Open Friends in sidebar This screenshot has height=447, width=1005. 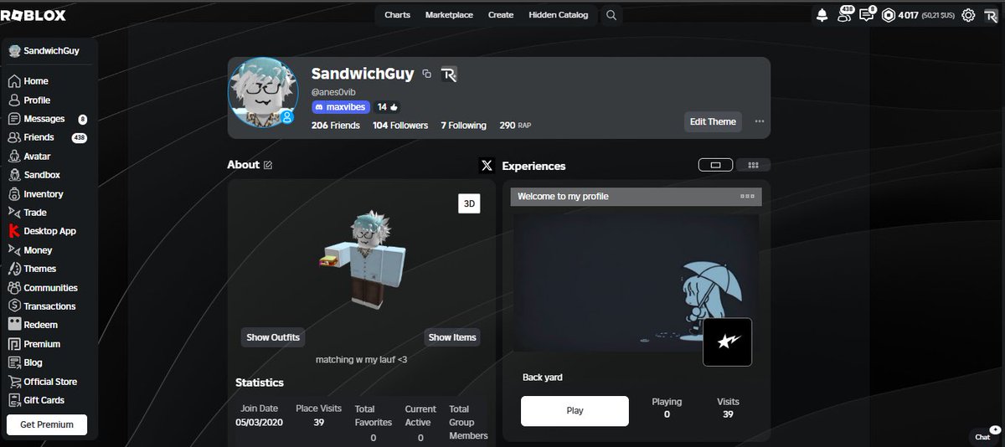(x=47, y=137)
